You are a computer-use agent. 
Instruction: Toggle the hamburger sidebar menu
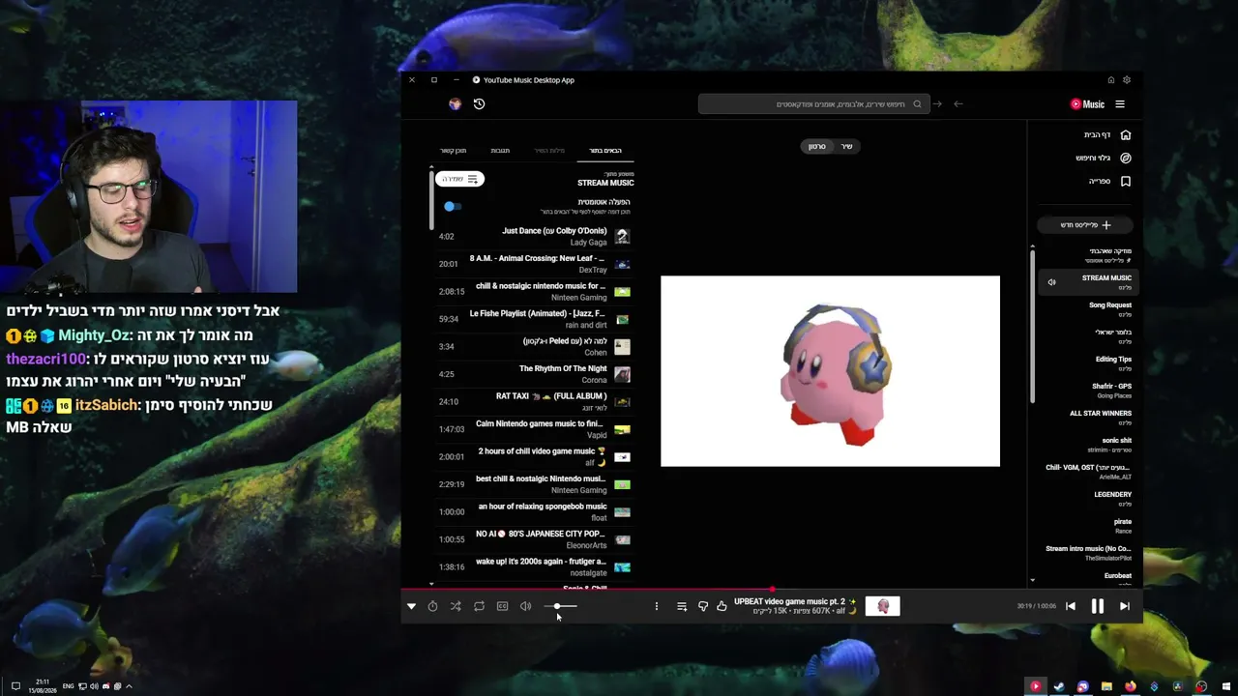tap(1120, 104)
